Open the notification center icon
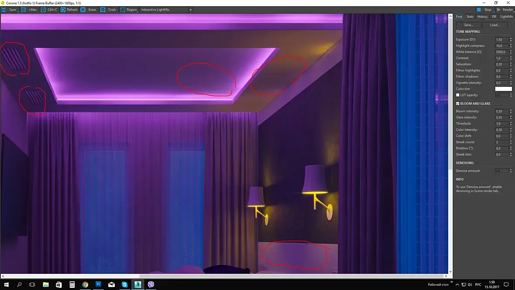515x290 pixels. (x=506, y=284)
